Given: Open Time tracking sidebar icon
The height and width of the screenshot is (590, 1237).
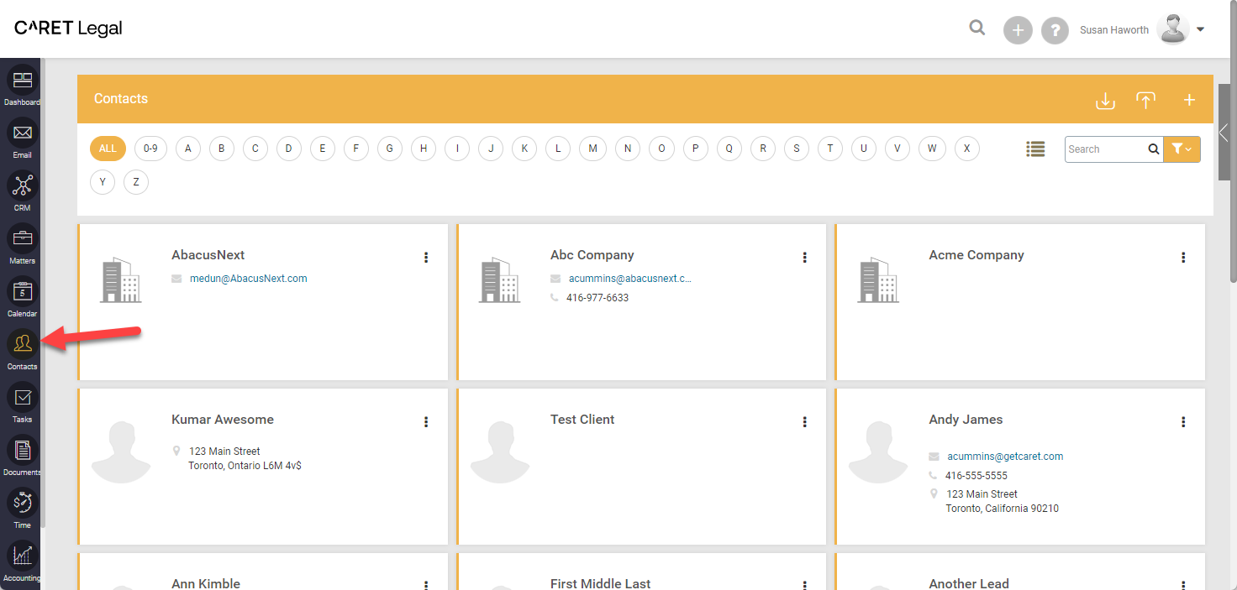Looking at the screenshot, I should 23,503.
